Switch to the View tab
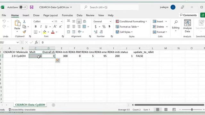Viewport: 205px width, 115px height. [101, 15]
